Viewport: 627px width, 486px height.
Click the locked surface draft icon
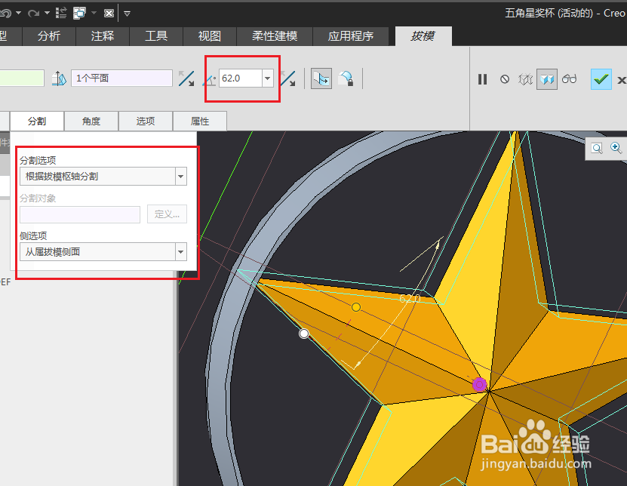click(346, 78)
